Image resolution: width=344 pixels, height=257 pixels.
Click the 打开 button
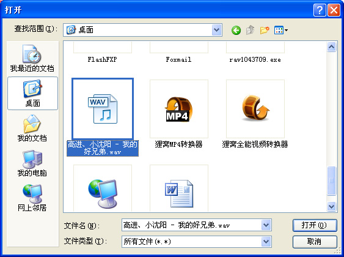(x=315, y=225)
